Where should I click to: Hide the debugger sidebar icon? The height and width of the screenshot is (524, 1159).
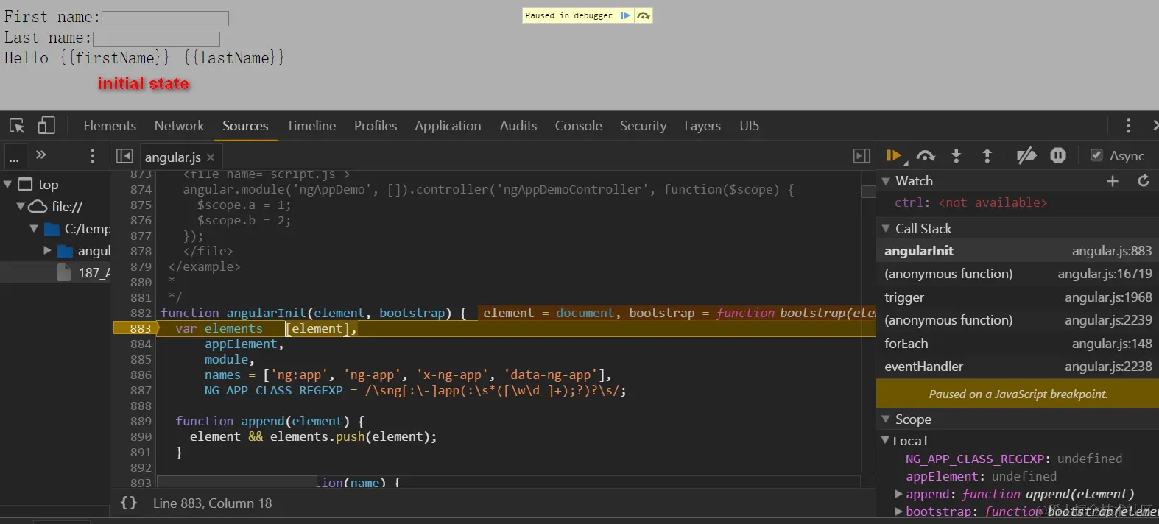[862, 156]
